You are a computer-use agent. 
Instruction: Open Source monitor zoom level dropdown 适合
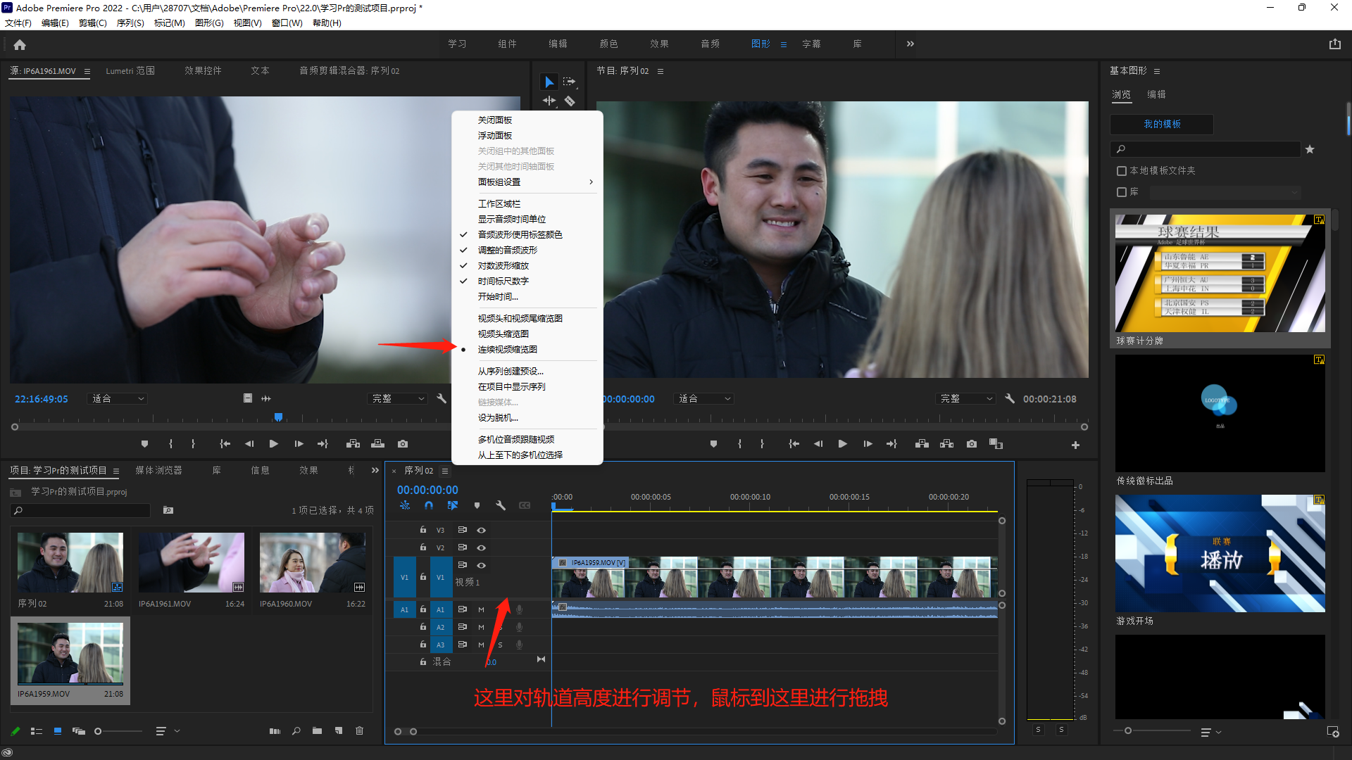[x=117, y=398]
